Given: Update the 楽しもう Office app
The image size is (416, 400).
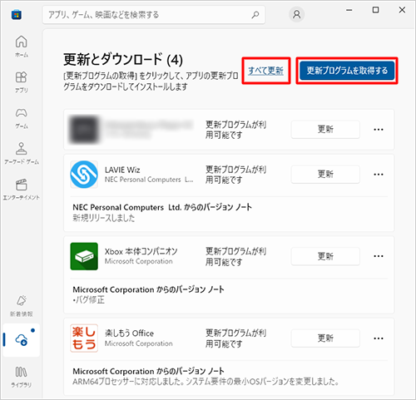Looking at the screenshot, I should [x=325, y=338].
